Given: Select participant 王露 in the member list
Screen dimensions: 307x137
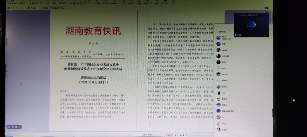Looking at the screenshot, I should tap(223, 44).
